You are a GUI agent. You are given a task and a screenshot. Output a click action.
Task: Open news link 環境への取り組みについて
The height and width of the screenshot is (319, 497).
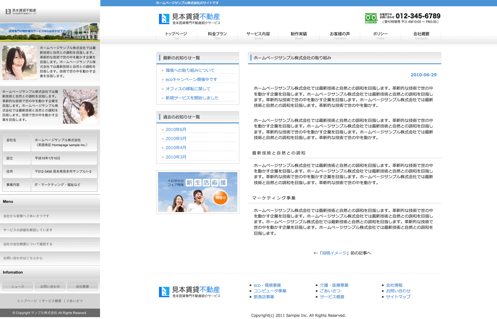[x=190, y=70]
